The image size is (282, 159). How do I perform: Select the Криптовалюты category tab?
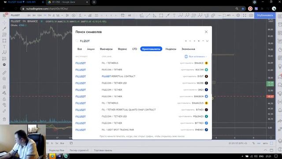point(151,49)
